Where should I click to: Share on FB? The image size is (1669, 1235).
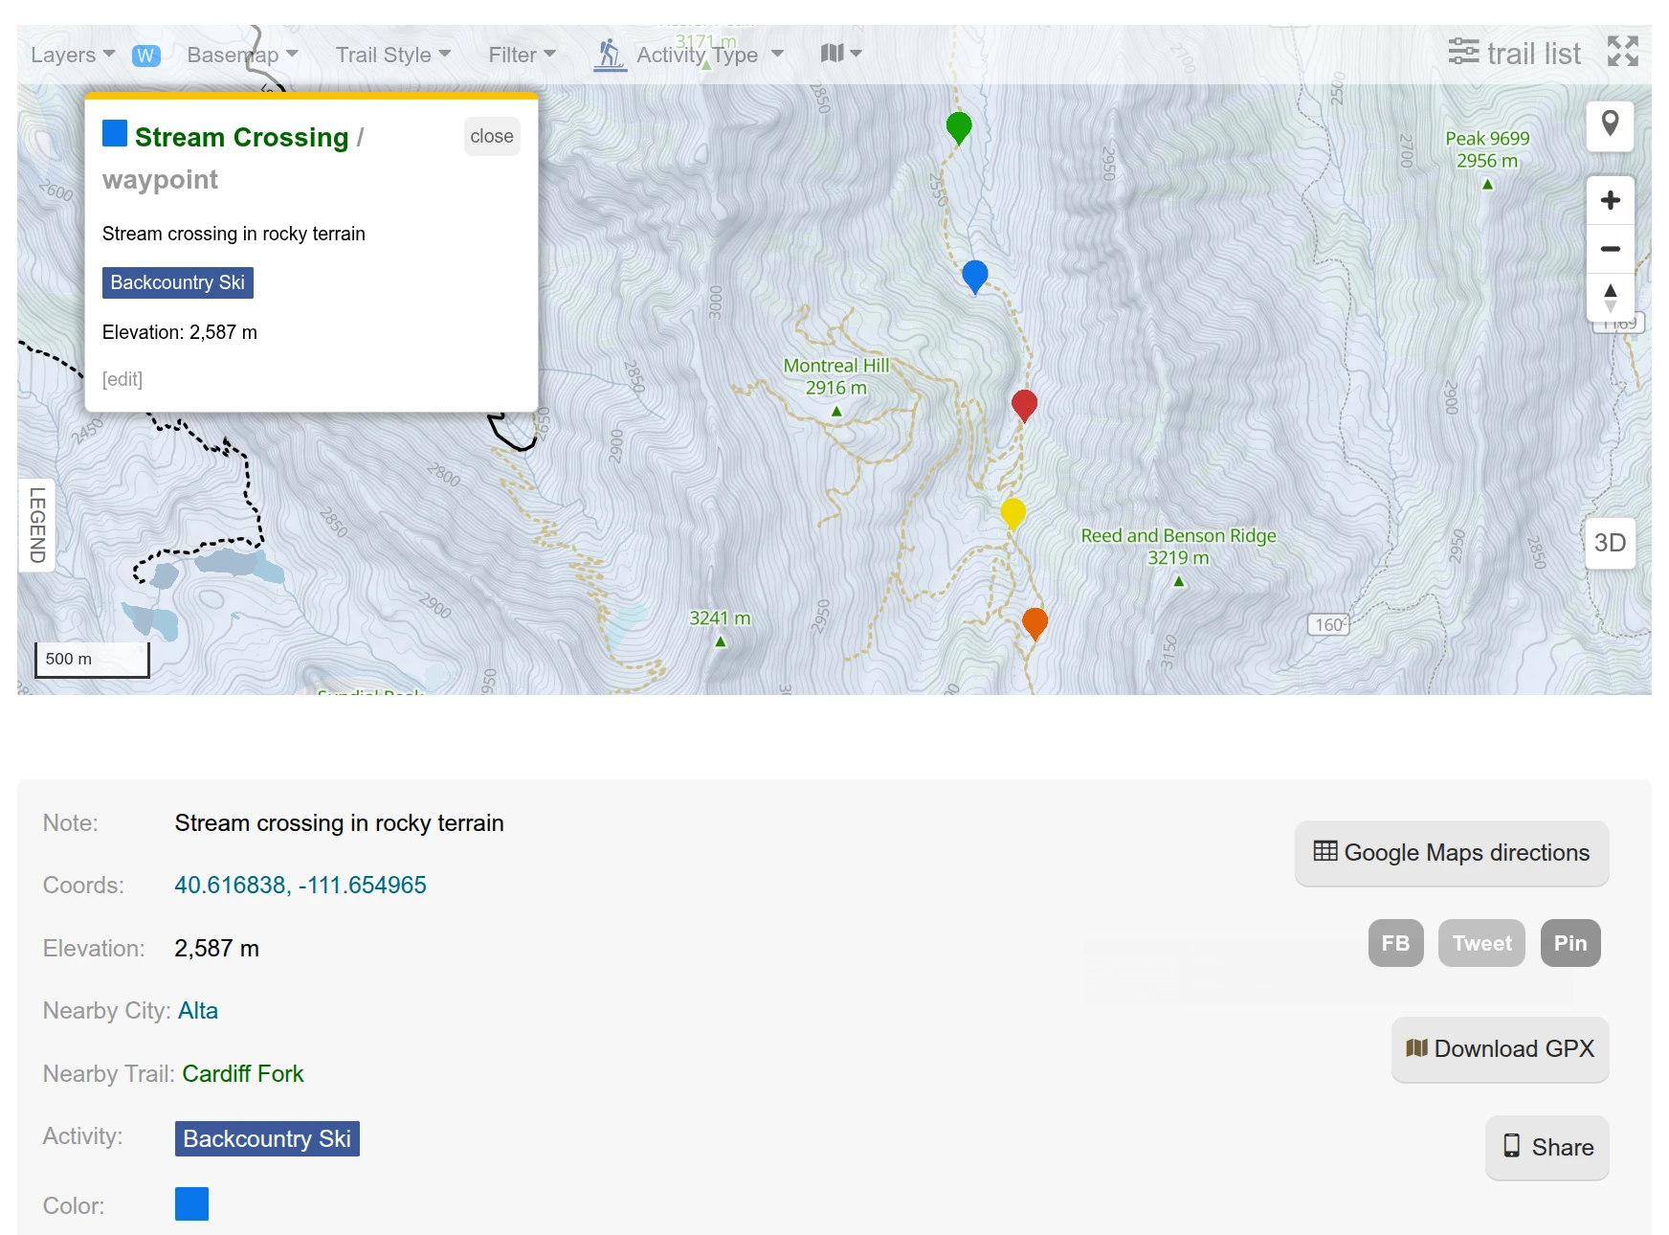(1395, 943)
